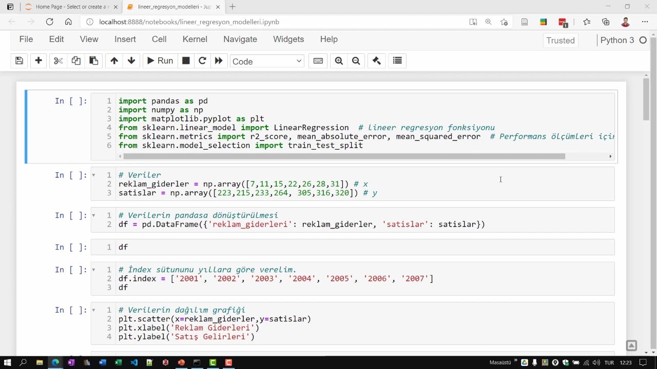Interrupt the kernel with stop icon
This screenshot has height=369, width=657.
(x=186, y=60)
